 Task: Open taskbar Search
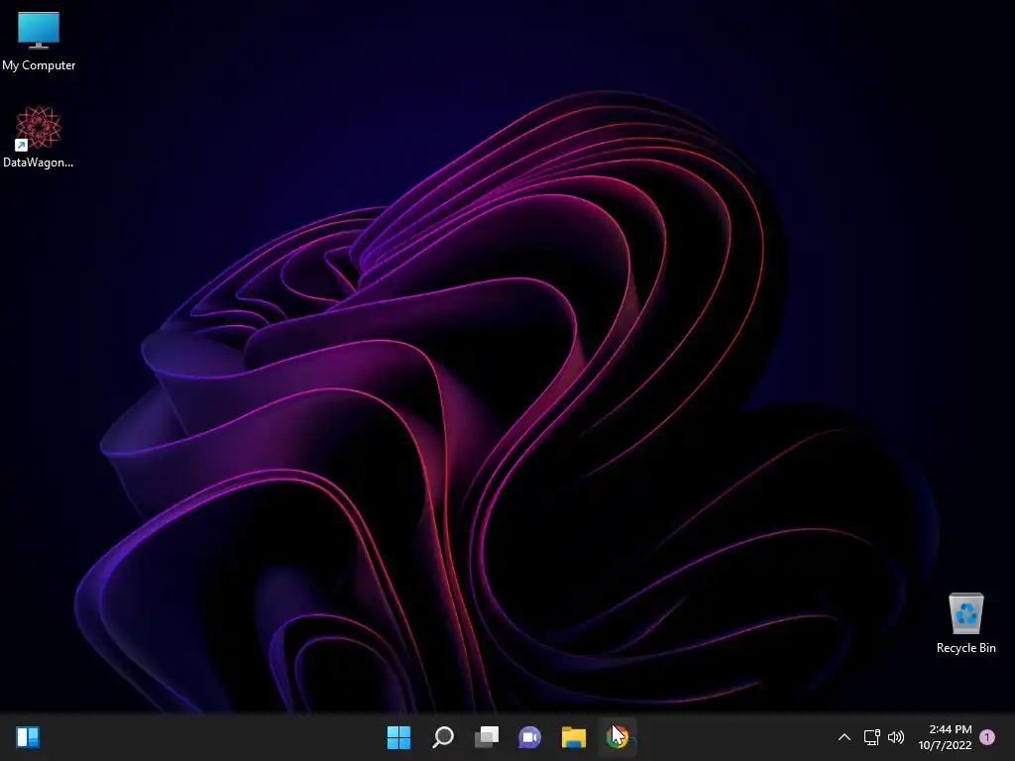443,737
